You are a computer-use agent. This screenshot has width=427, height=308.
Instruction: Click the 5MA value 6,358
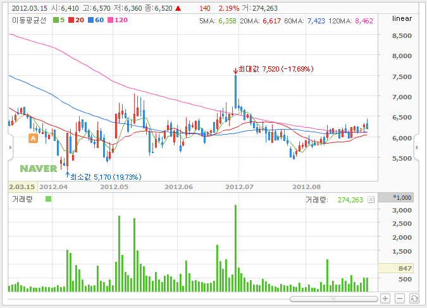coord(227,21)
